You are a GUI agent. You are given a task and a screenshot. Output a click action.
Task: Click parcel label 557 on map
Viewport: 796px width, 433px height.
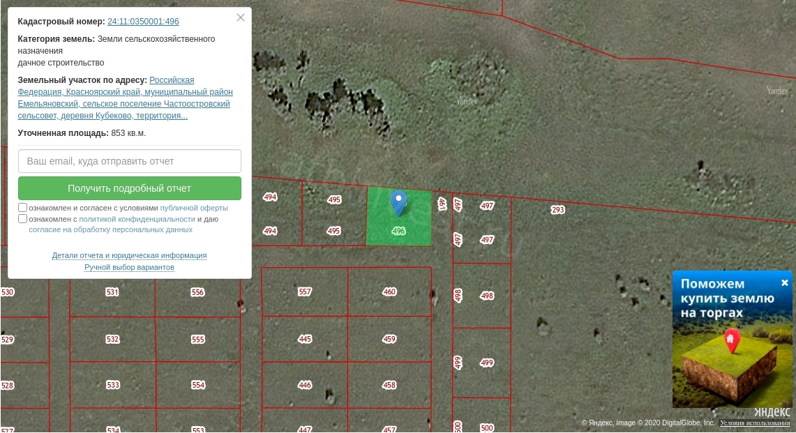pyautogui.click(x=305, y=292)
